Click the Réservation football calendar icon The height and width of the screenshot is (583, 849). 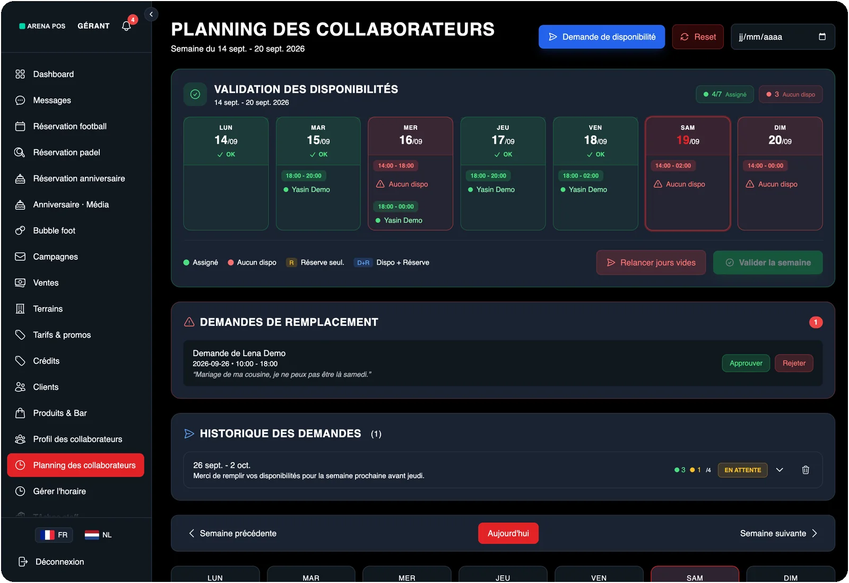[x=20, y=126]
